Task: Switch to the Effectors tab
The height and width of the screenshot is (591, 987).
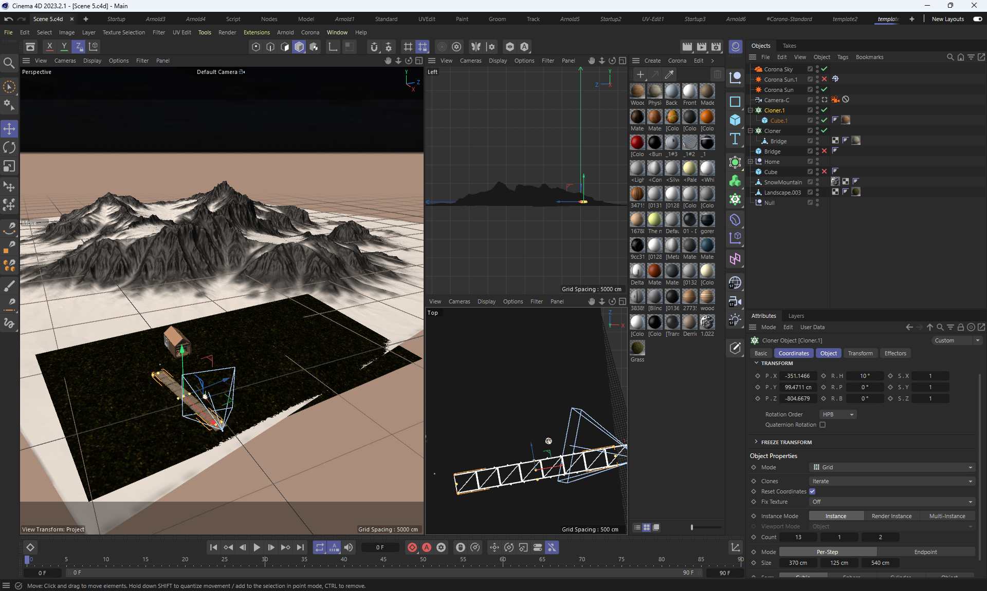Action: (895, 353)
